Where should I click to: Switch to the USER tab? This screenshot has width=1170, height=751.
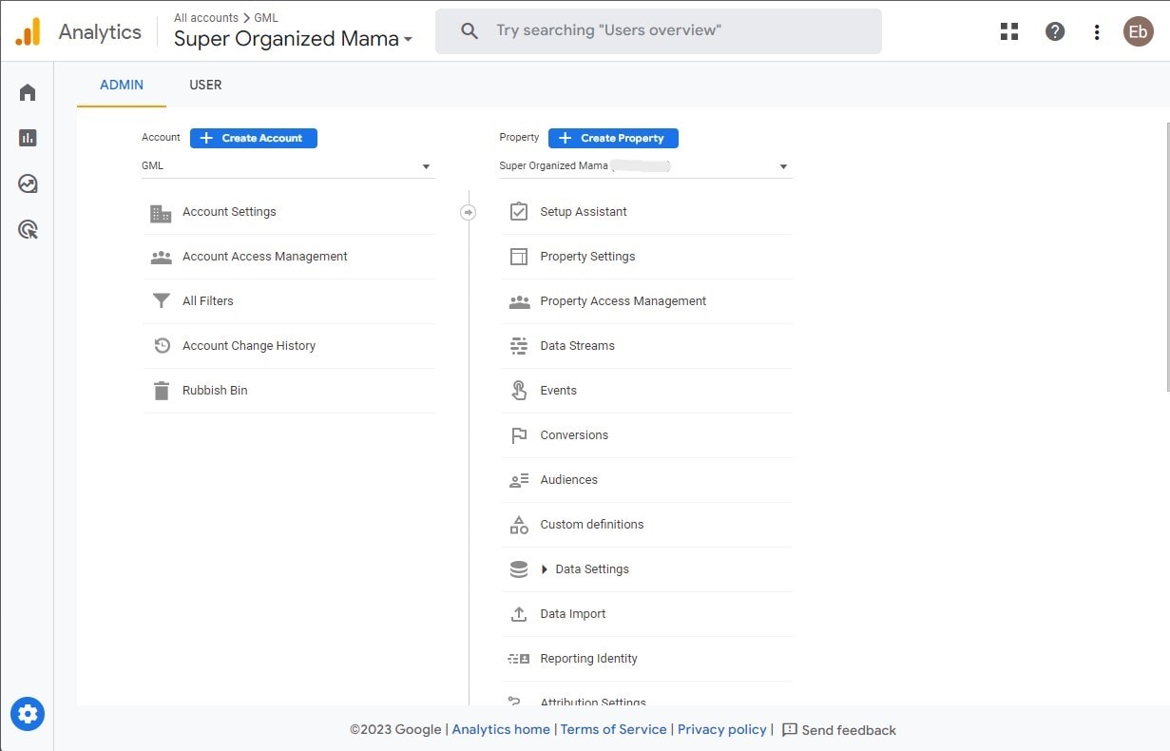click(x=205, y=85)
